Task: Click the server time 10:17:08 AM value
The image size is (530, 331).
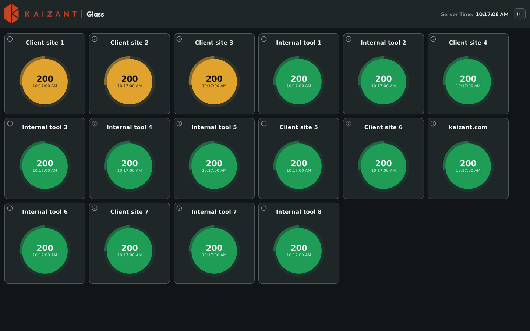Action: [492, 14]
